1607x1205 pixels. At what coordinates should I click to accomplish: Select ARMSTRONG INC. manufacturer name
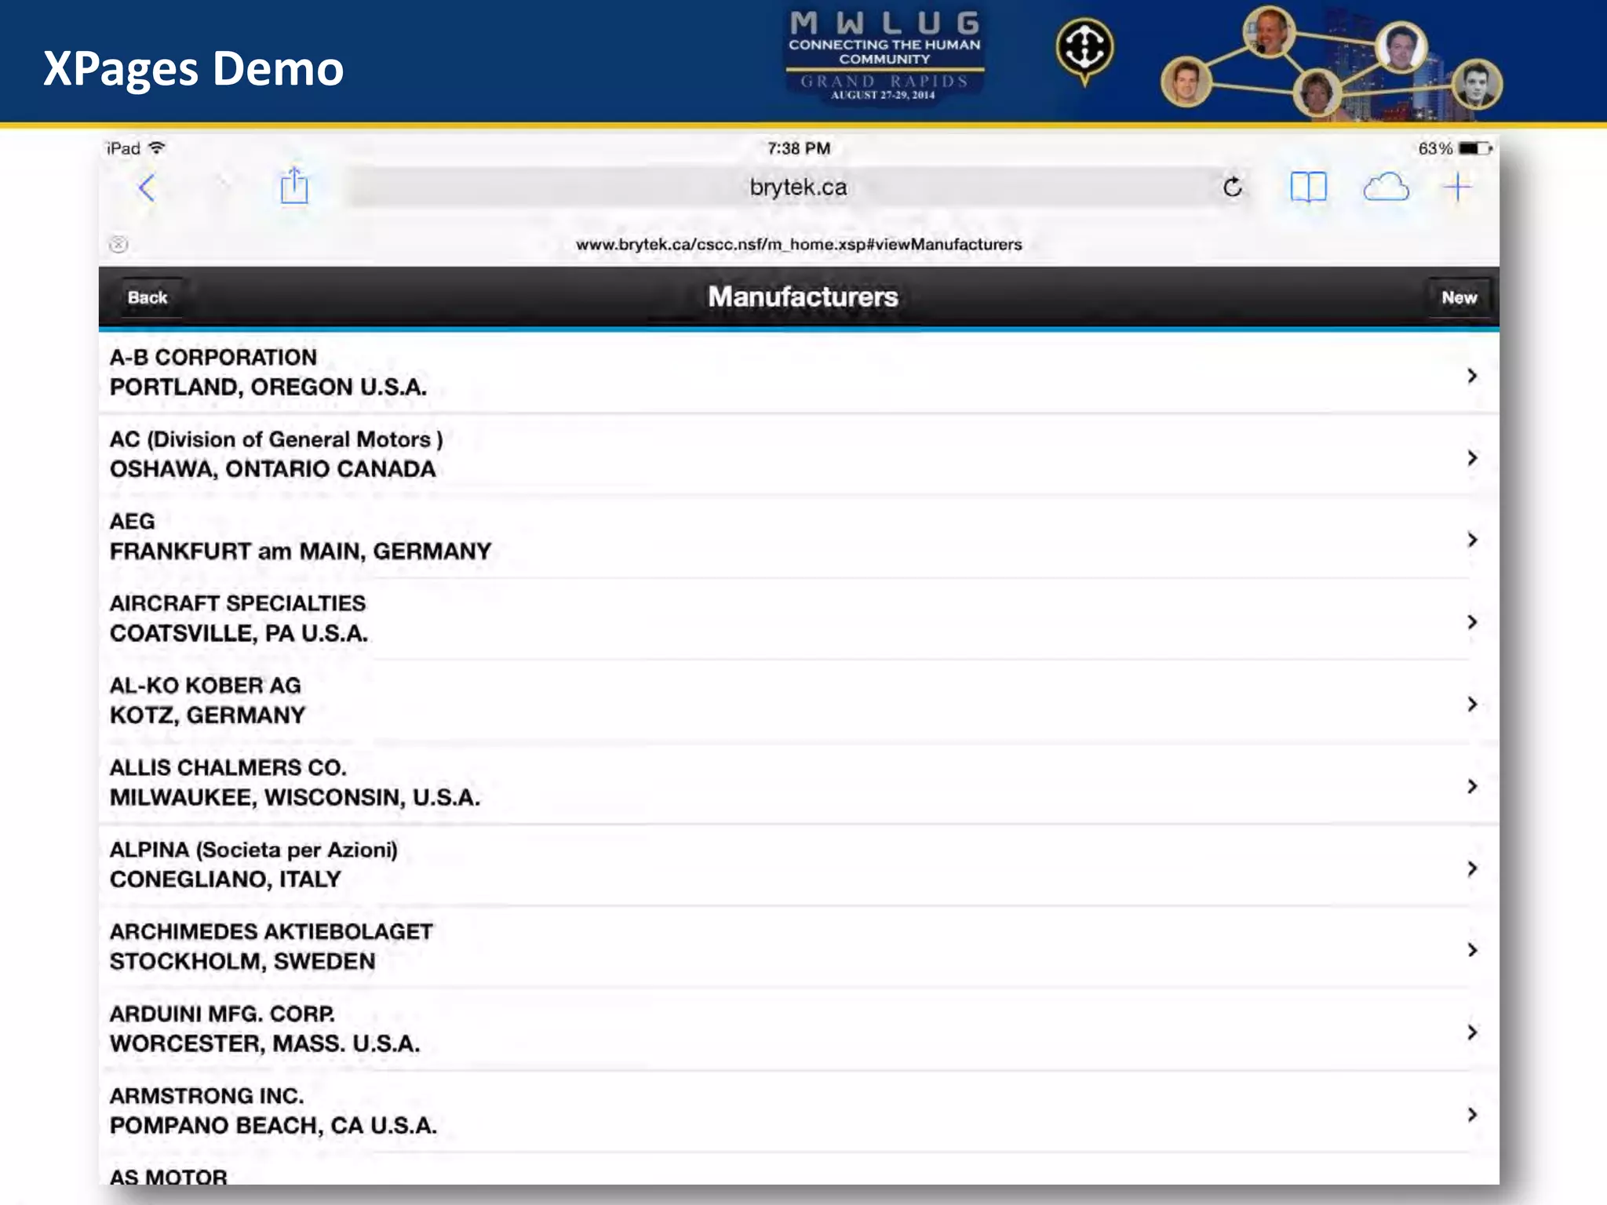click(206, 1095)
